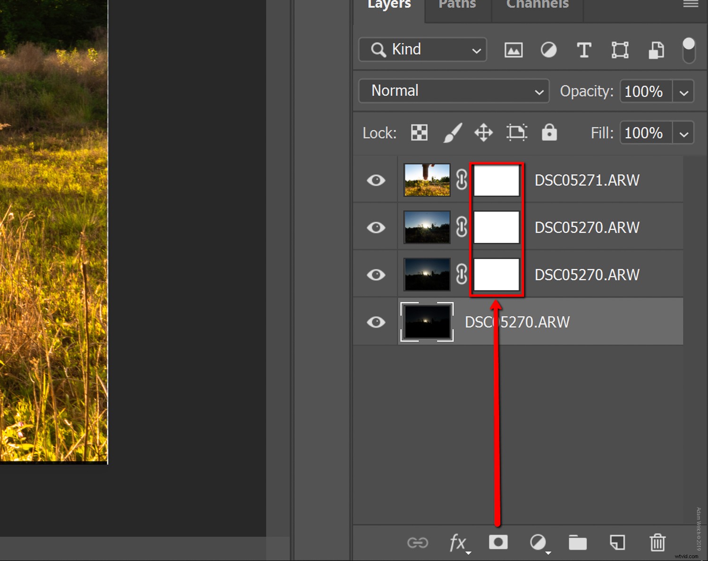708x561 pixels.
Task: Expand the Opacity dropdown
Action: (683, 92)
